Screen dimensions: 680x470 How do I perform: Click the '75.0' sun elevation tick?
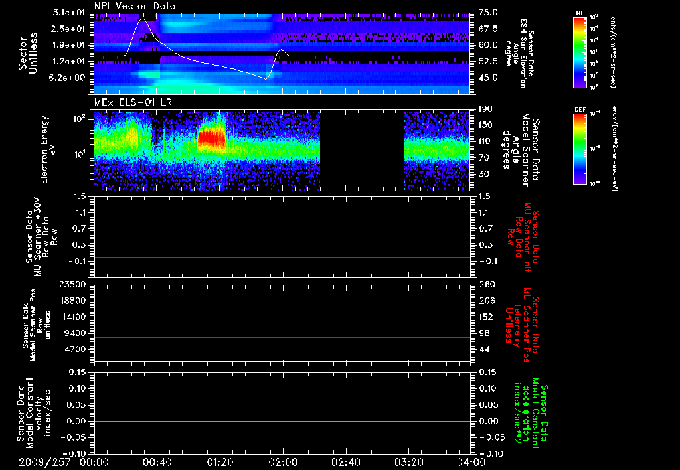[x=488, y=13]
